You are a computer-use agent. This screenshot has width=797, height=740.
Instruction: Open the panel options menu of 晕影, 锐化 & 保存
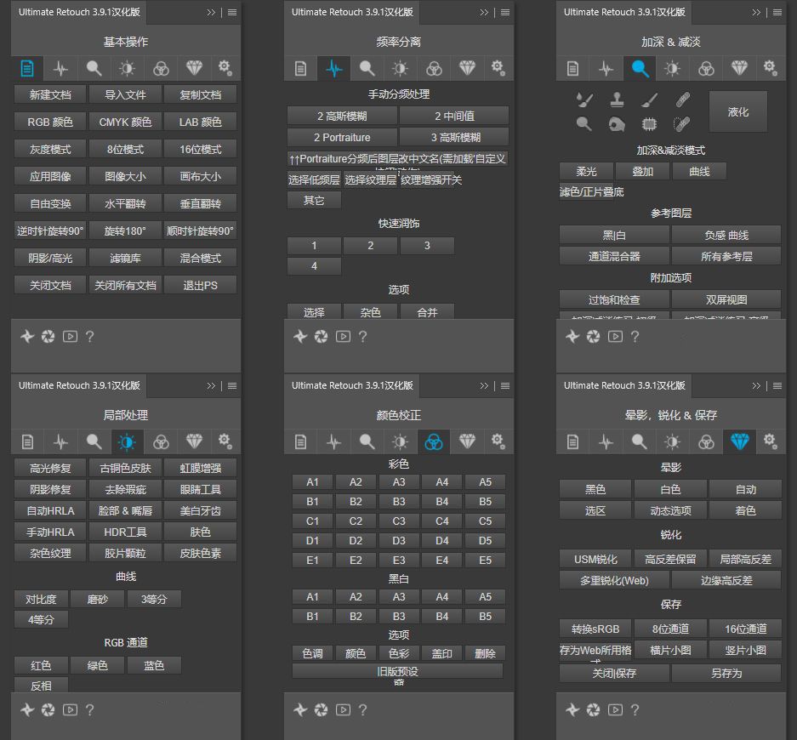(777, 384)
